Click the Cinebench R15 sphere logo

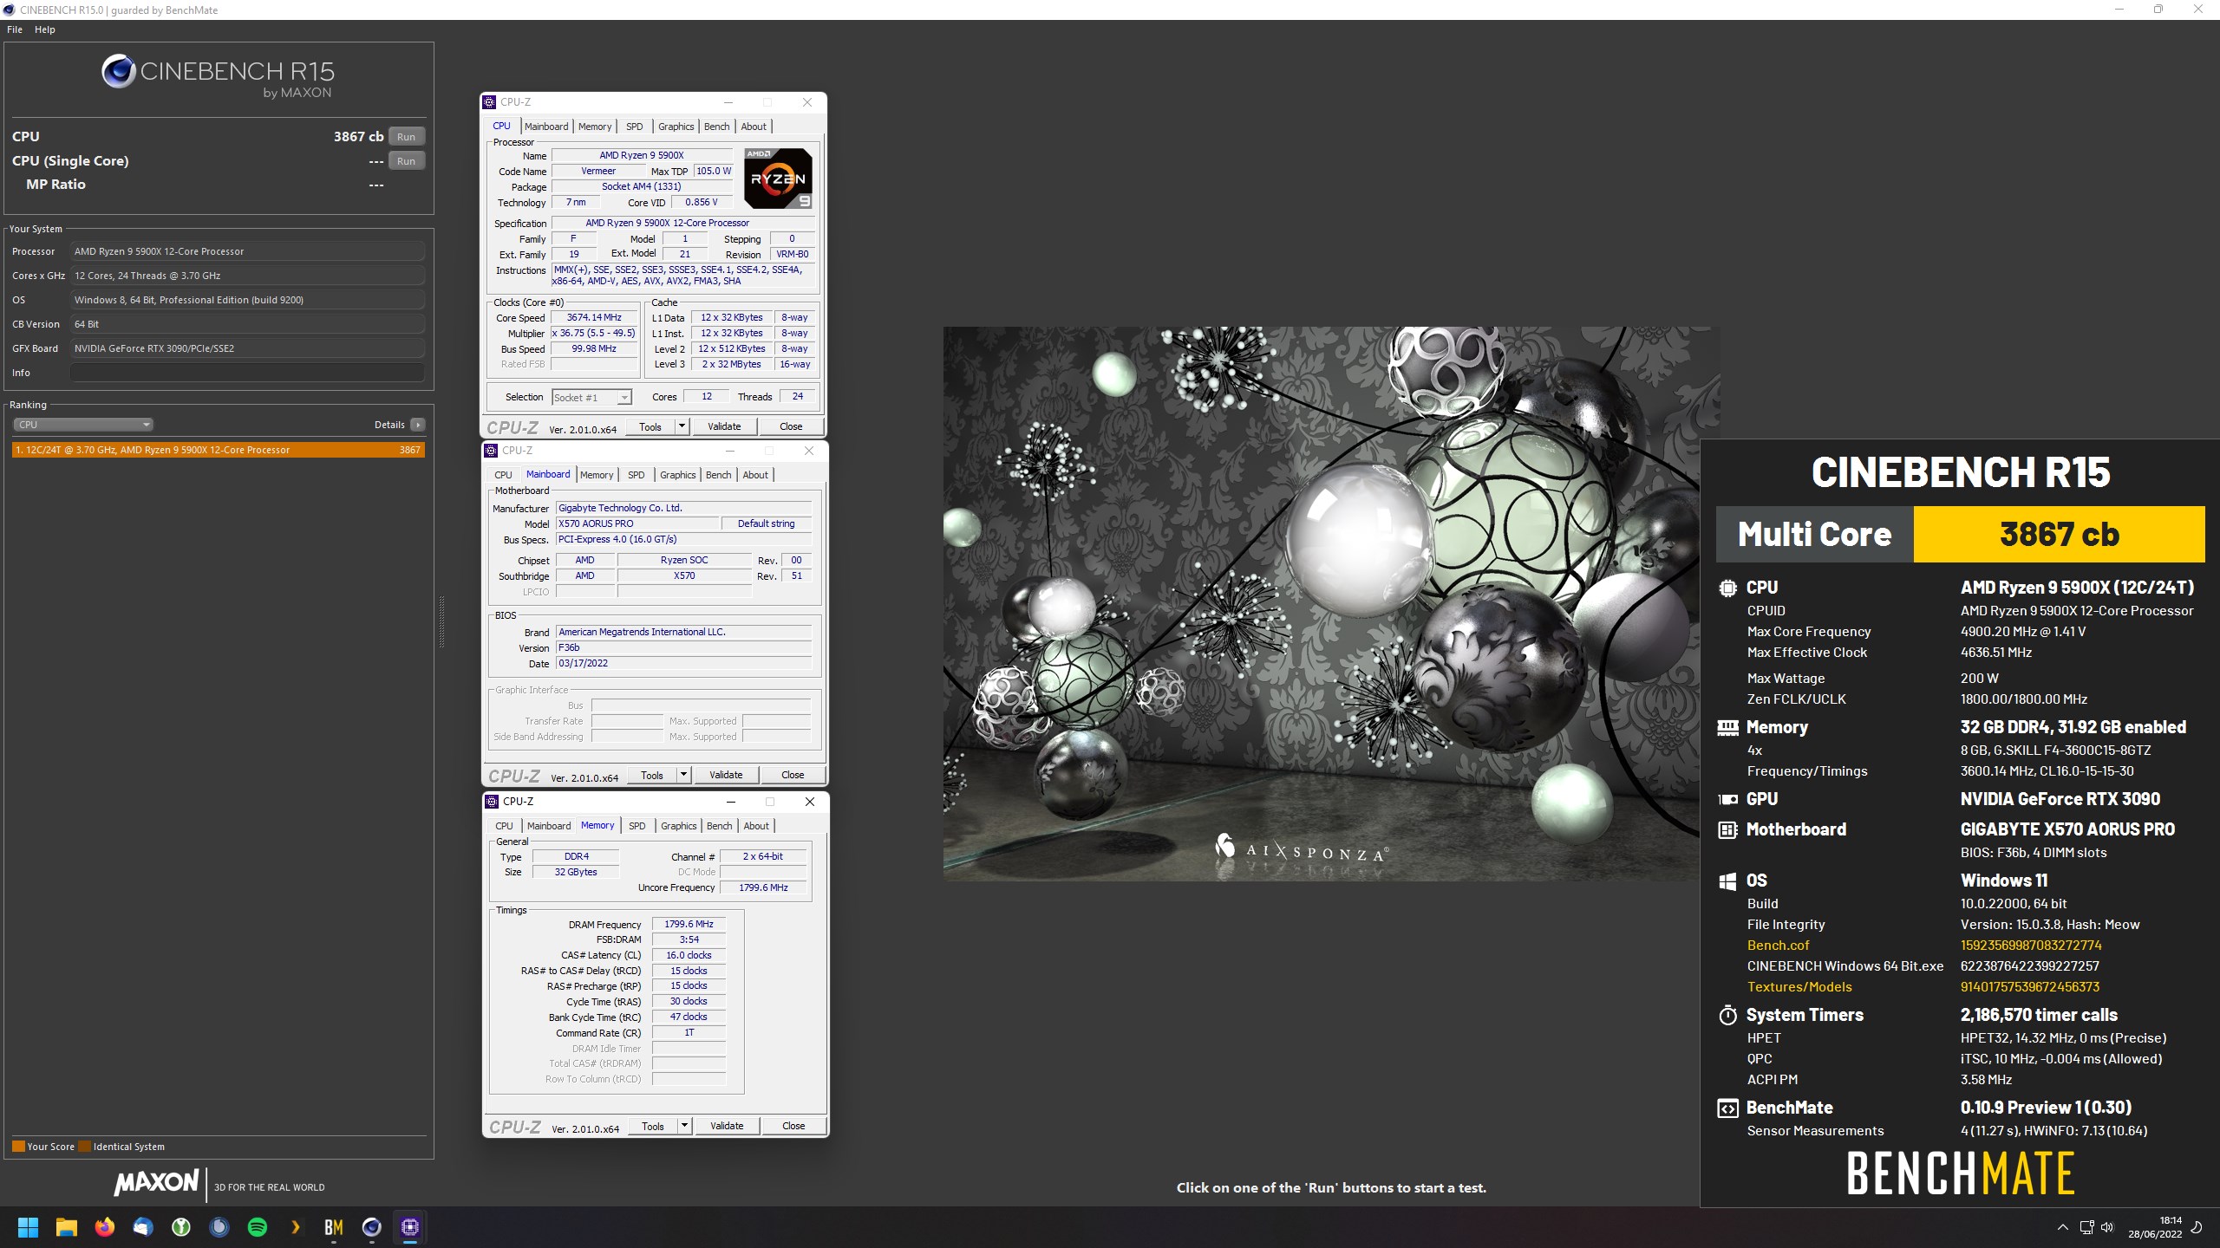[x=118, y=71]
